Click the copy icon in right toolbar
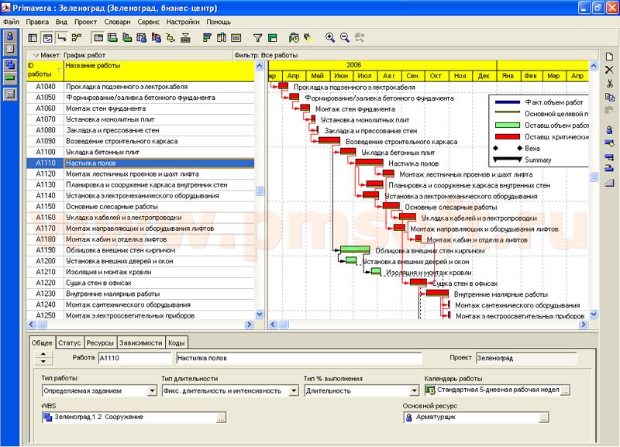Screen dimensions: 620x447 coord(609,97)
